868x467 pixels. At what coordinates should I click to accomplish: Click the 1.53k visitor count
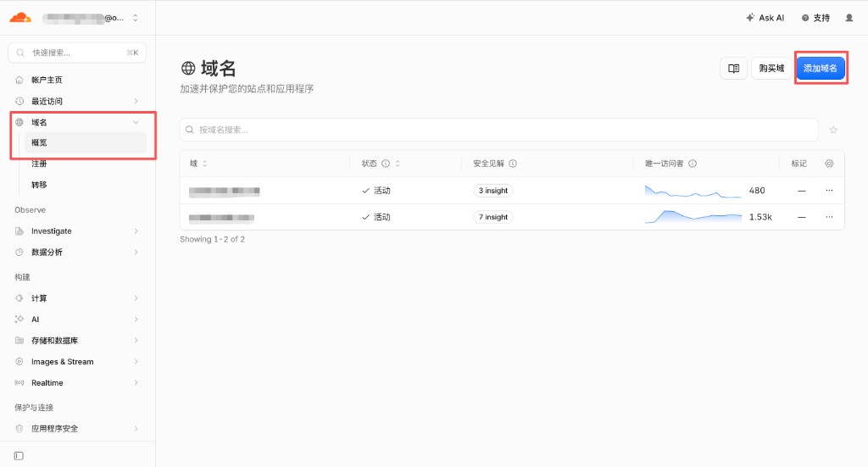click(760, 217)
